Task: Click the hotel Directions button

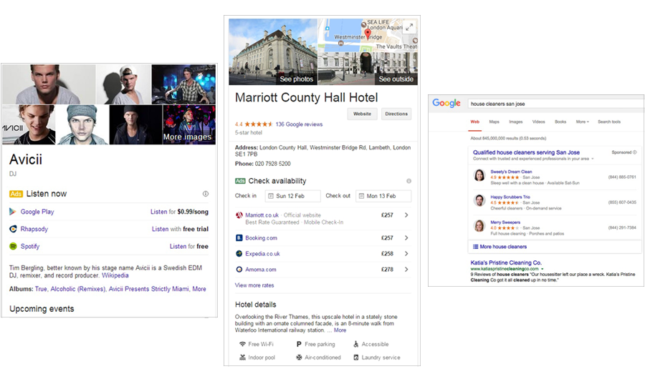Action: (x=396, y=114)
